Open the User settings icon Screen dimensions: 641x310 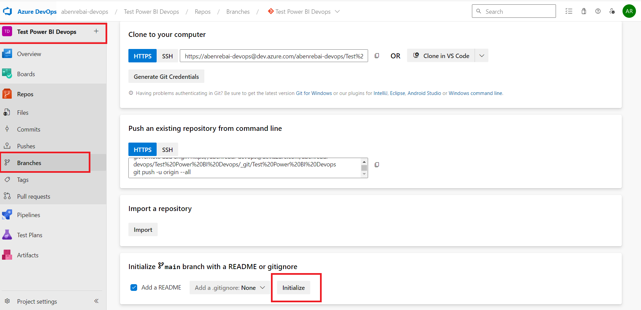(x=612, y=11)
